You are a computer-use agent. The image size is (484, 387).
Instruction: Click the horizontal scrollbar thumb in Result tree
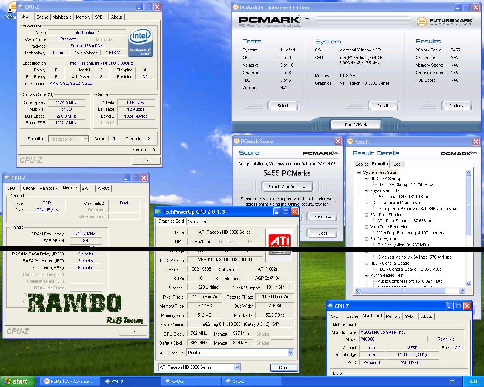(x=403, y=291)
